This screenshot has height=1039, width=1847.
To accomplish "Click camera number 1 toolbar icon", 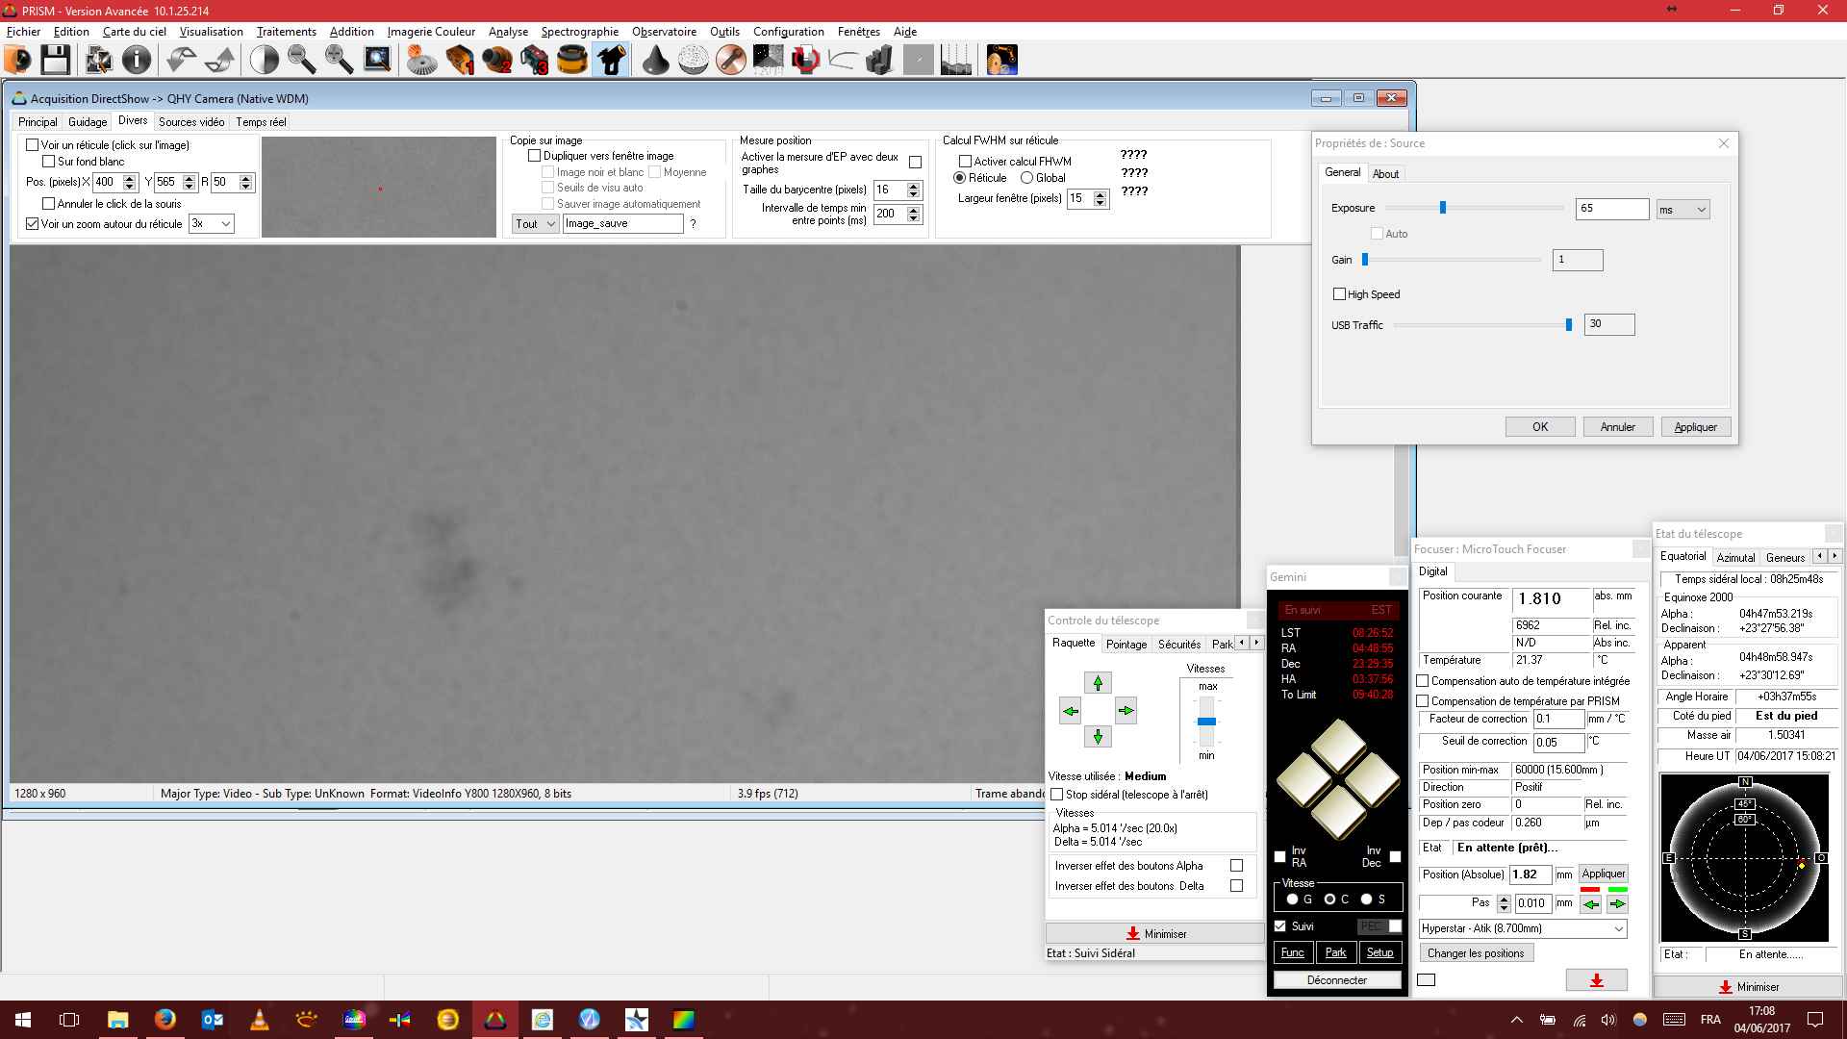I will pyautogui.click(x=460, y=60).
